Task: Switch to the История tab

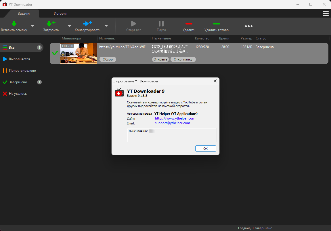Action: pyautogui.click(x=60, y=14)
